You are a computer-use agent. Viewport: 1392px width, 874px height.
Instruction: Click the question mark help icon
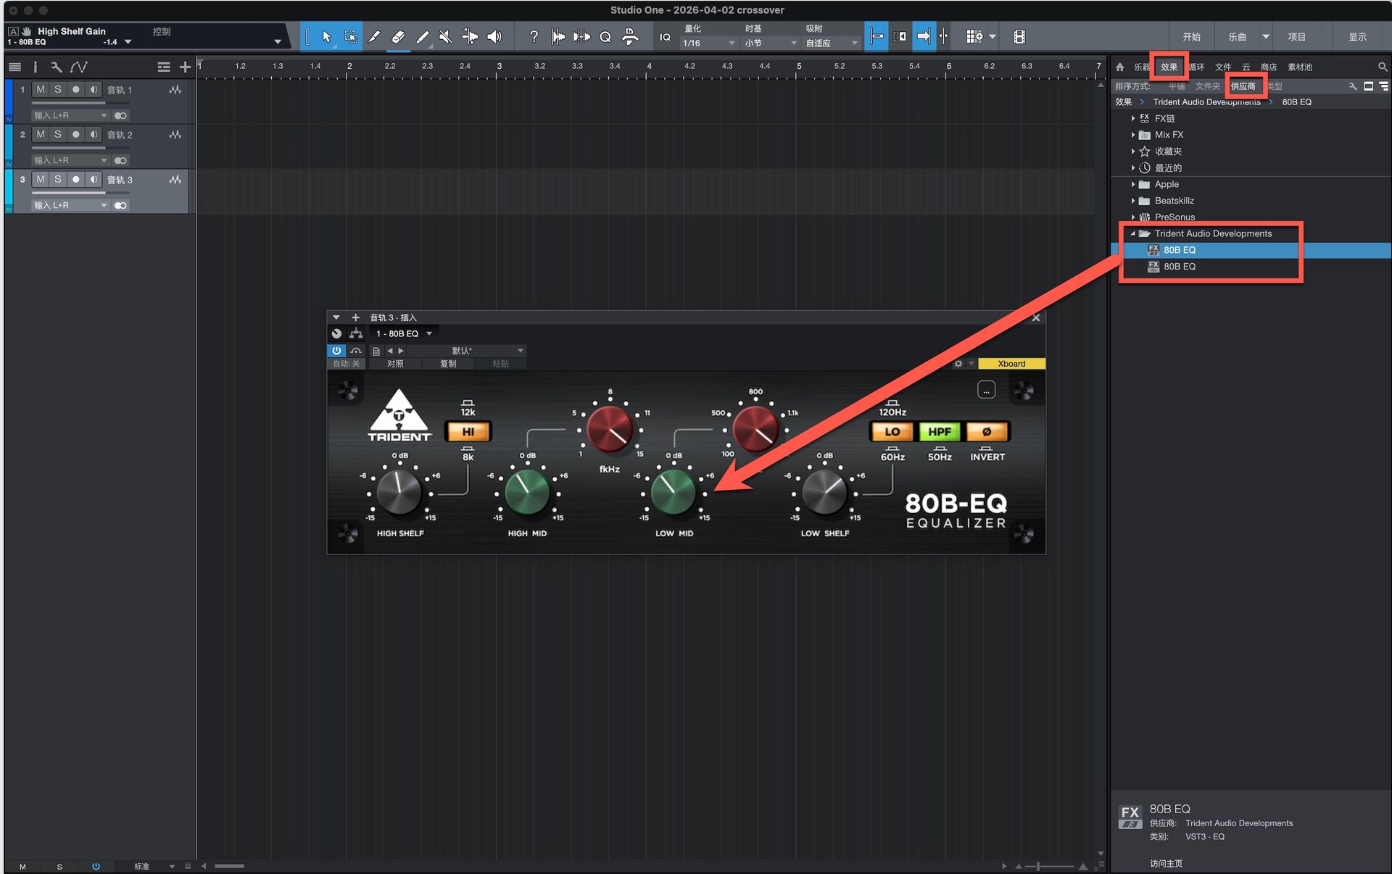pyautogui.click(x=534, y=37)
